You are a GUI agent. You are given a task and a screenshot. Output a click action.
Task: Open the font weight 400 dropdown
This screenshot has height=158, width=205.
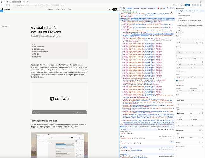pyautogui.click(x=183, y=104)
